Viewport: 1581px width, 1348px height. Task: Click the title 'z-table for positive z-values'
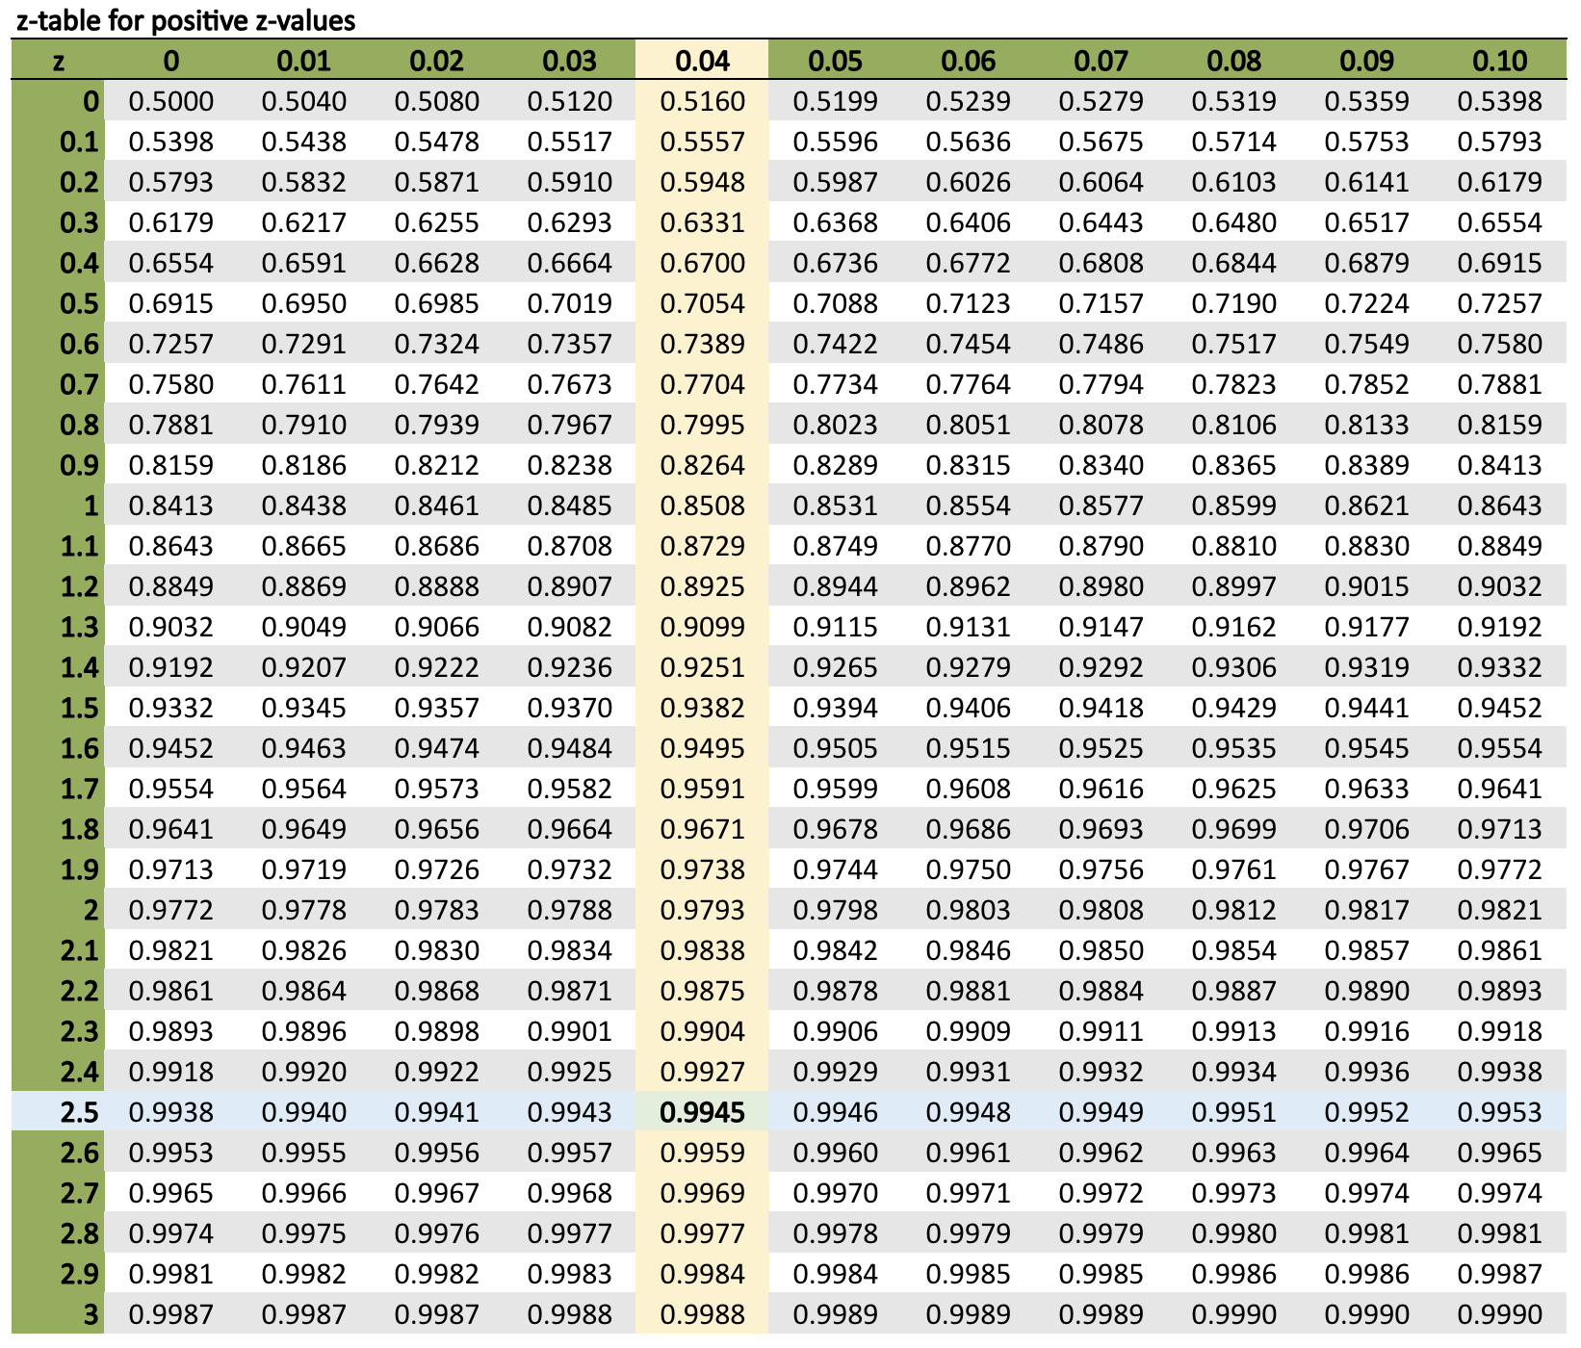[186, 20]
